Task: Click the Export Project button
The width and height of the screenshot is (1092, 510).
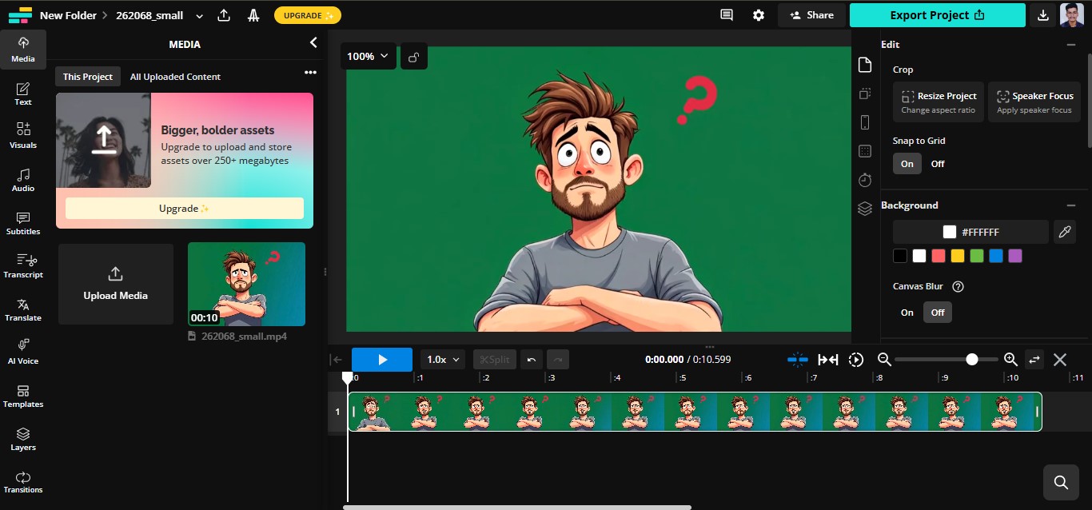Action: pos(936,14)
